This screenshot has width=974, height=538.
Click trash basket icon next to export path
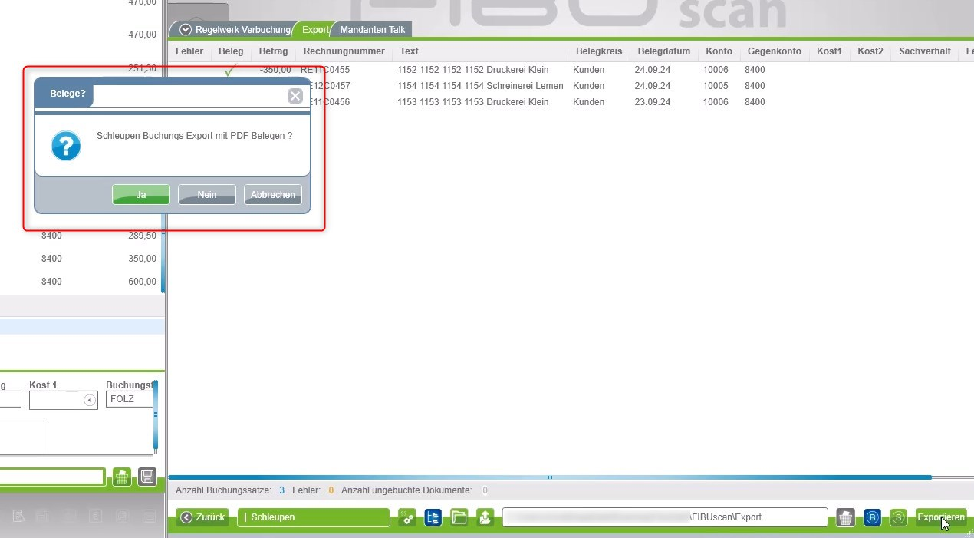pyautogui.click(x=845, y=517)
